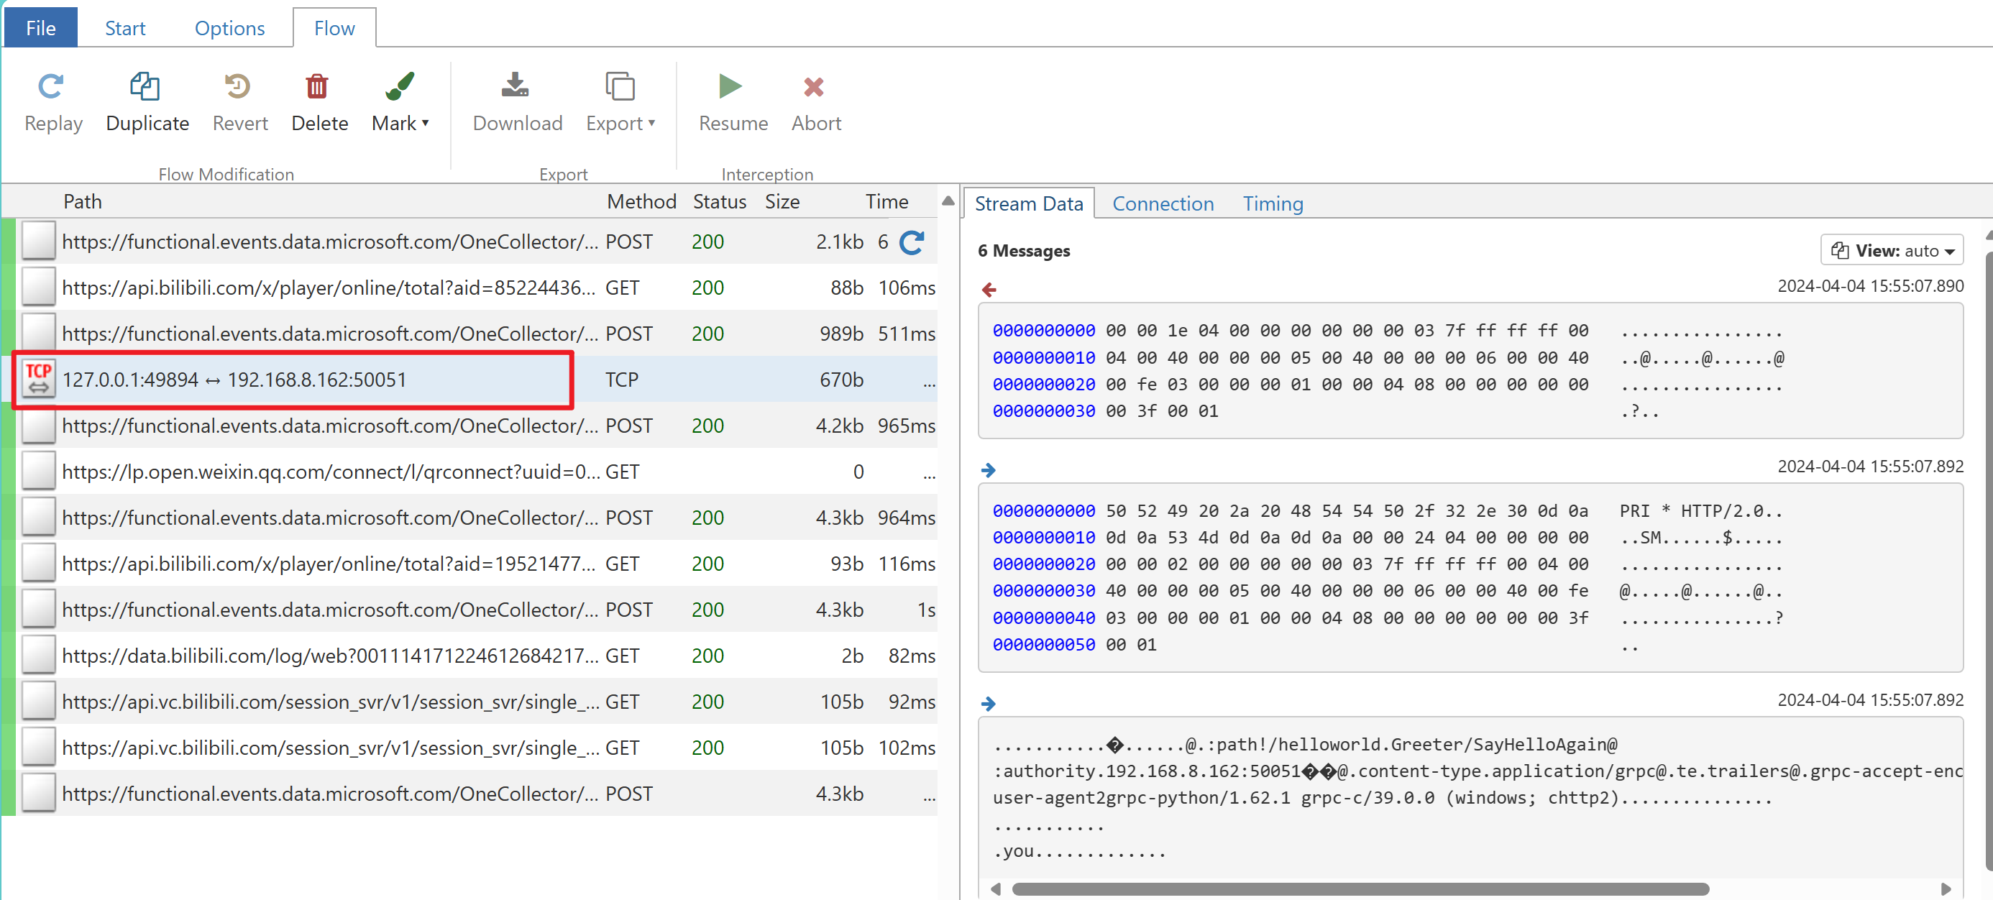The image size is (1993, 900).
Task: Click the Options menu tab
Action: pos(229,27)
